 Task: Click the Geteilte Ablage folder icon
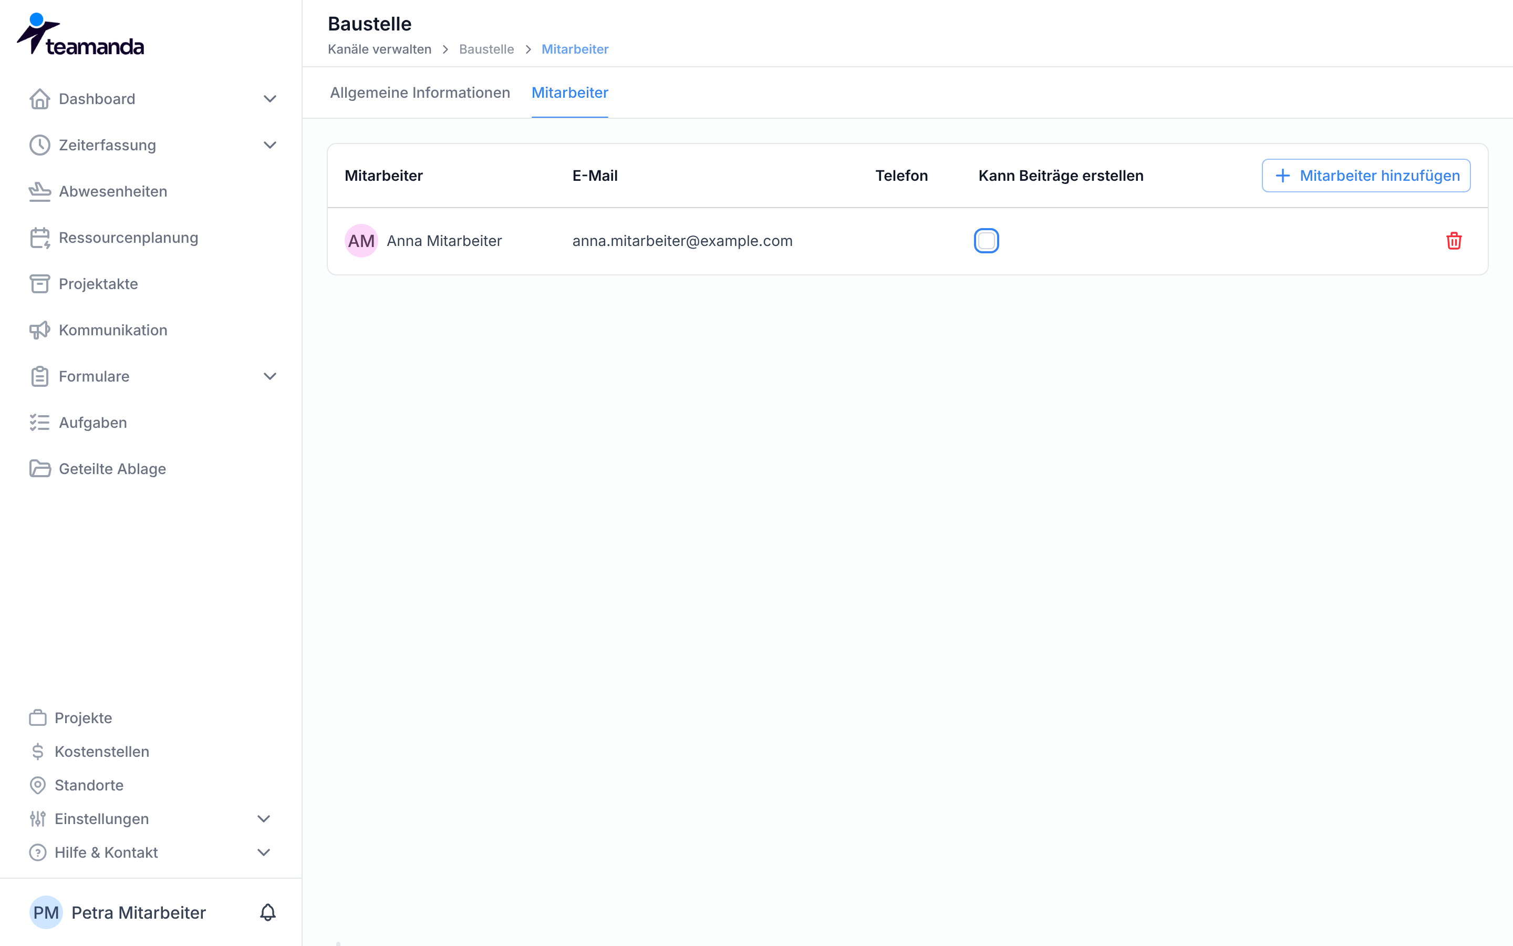point(39,469)
